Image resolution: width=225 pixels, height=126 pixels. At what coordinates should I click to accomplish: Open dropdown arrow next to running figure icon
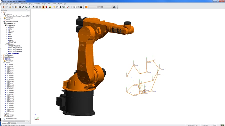click(x=31, y=7)
